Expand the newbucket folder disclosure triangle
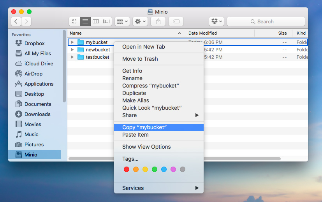The width and height of the screenshot is (322, 202). pos(72,50)
